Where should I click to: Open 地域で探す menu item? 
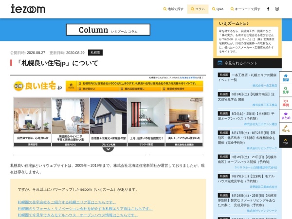pos(173,9)
